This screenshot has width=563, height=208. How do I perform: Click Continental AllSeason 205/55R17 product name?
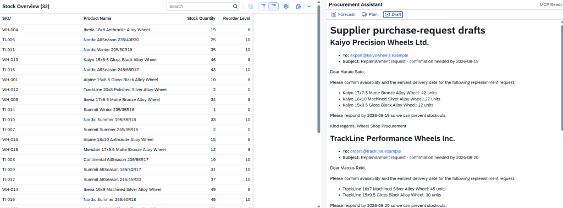pyautogui.click(x=116, y=160)
